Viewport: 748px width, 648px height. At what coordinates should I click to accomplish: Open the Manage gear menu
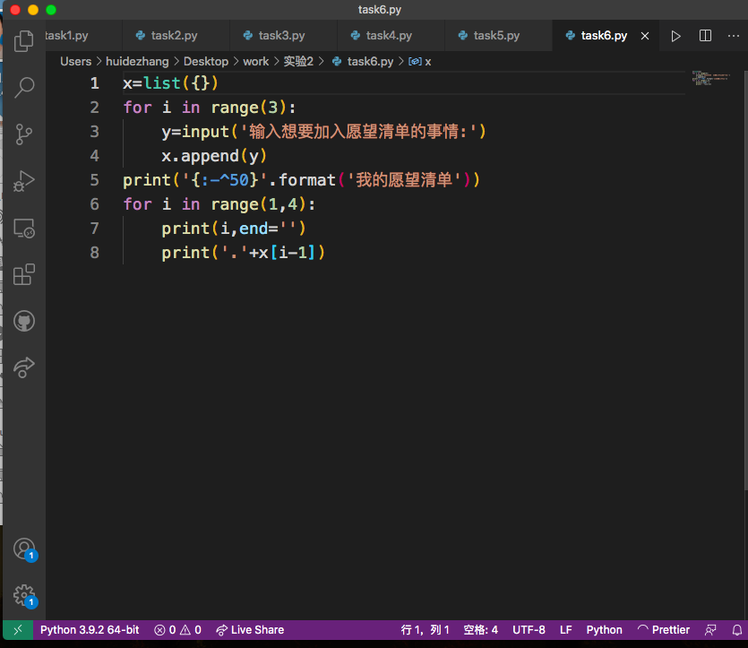(24, 595)
